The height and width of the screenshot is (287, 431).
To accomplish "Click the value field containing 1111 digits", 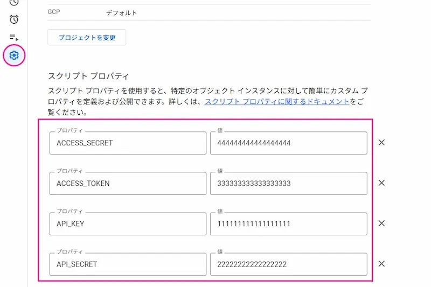I will pyautogui.click(x=288, y=224).
